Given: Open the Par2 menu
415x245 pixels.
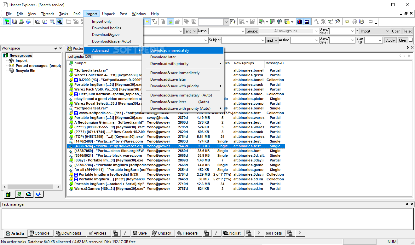Looking at the screenshot, I should click(77, 14).
